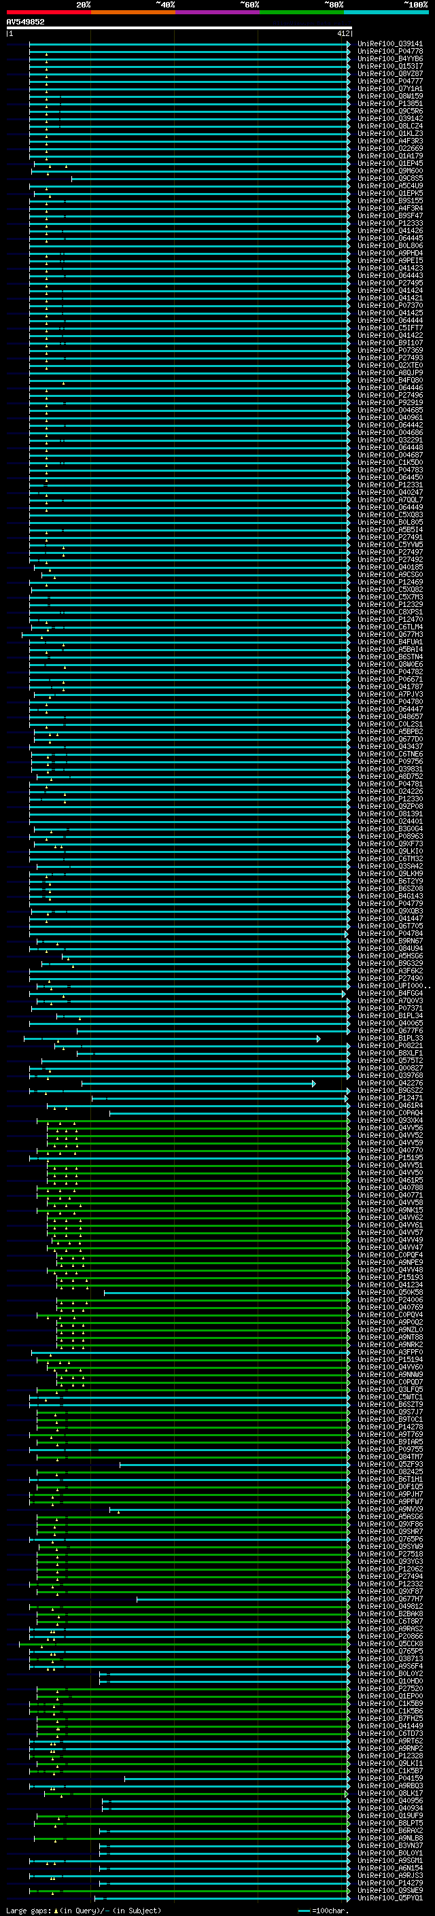Select the UniRef100_A4F3R3 label

[x=389, y=141]
